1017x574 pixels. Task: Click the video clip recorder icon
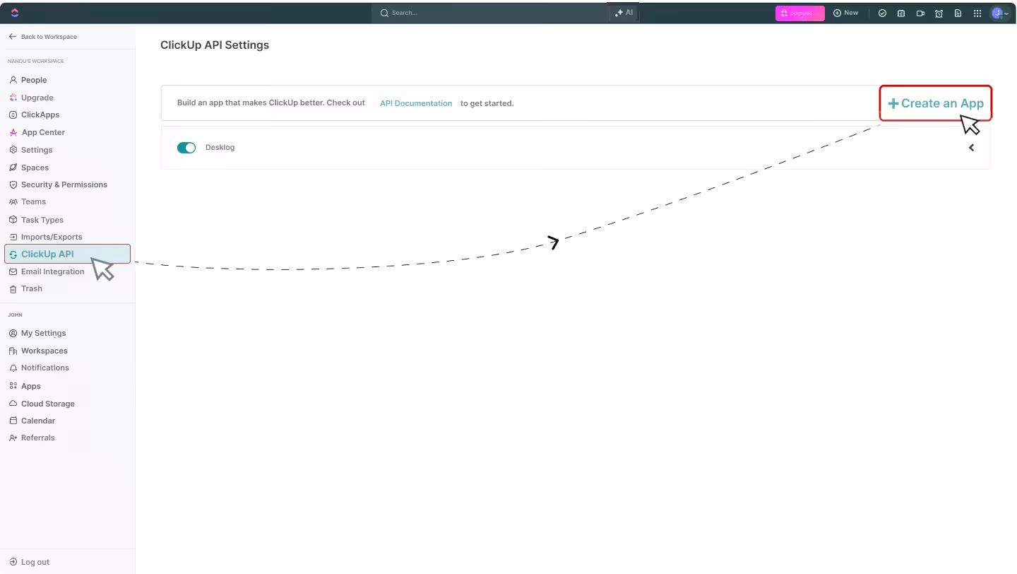click(x=920, y=13)
